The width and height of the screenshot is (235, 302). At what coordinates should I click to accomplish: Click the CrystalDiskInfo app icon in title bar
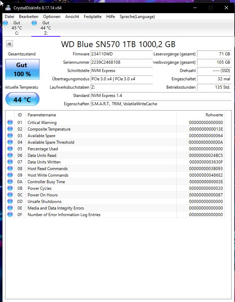(8, 8)
